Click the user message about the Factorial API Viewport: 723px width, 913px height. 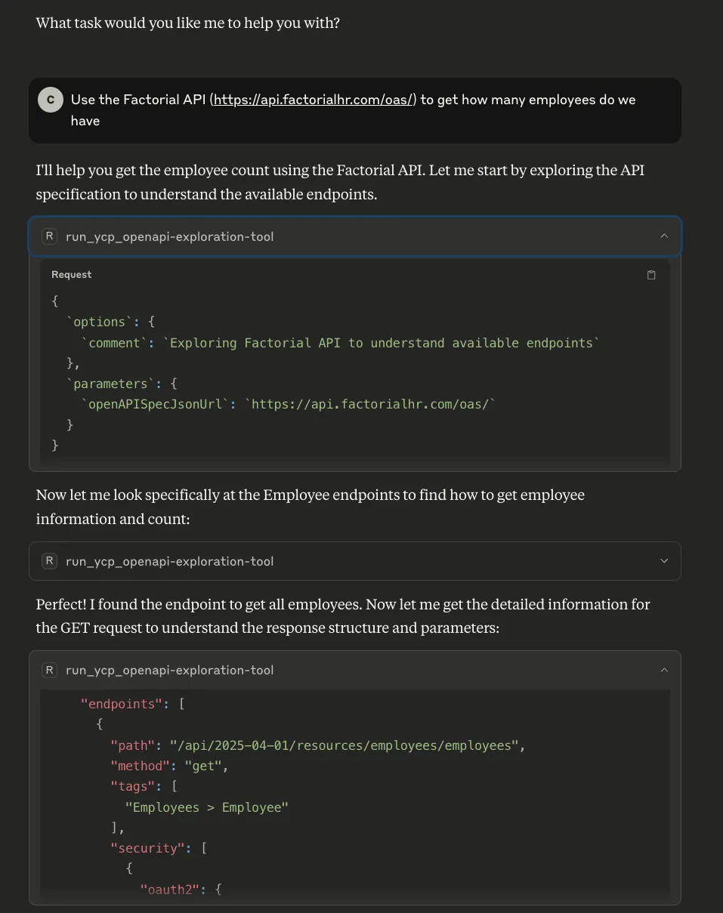pos(353,110)
